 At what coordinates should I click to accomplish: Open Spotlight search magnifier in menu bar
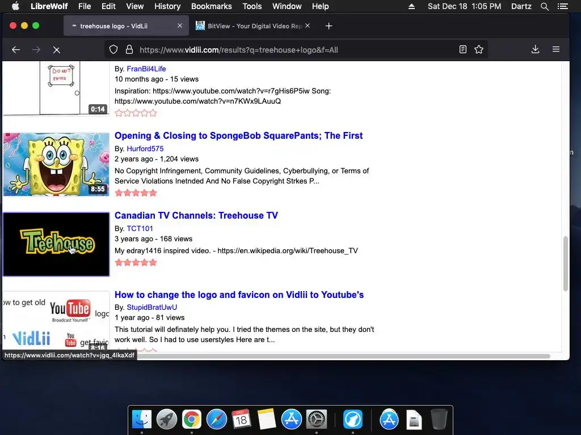tap(544, 6)
